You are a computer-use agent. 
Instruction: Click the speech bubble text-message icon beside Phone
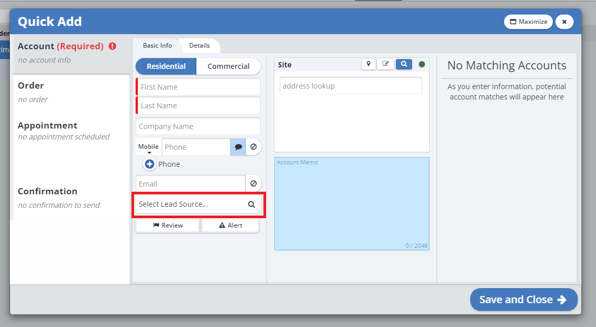coord(238,147)
